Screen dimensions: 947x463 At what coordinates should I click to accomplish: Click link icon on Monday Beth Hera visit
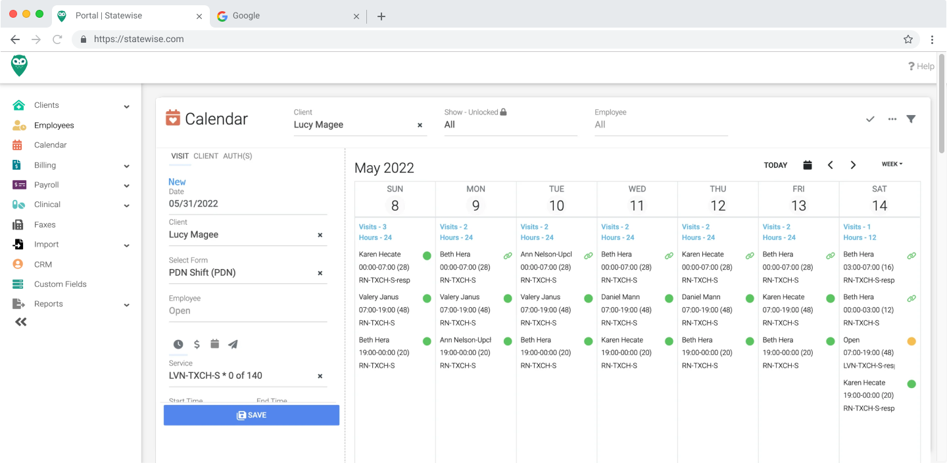[508, 256]
